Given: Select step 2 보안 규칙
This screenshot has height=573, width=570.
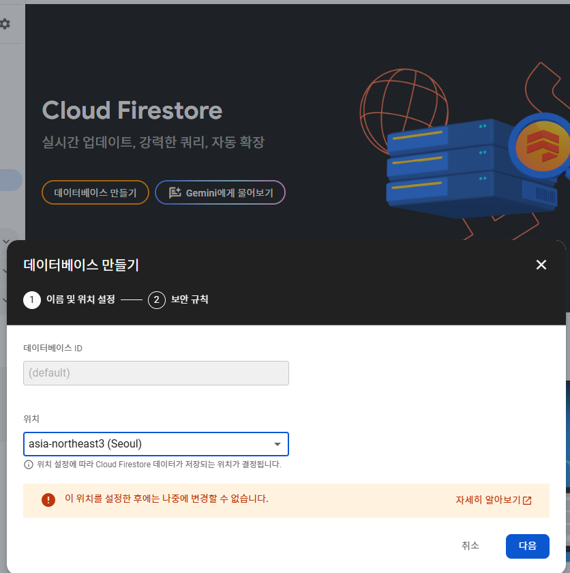Looking at the screenshot, I should pyautogui.click(x=178, y=300).
